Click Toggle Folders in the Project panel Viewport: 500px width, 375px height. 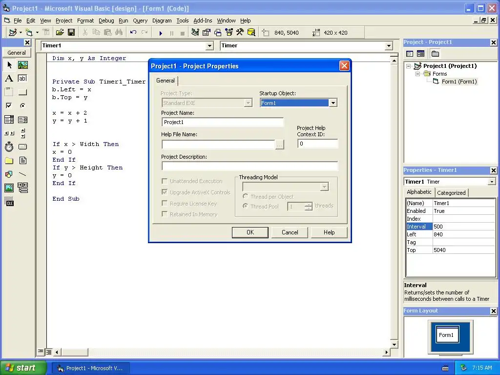pos(435,54)
